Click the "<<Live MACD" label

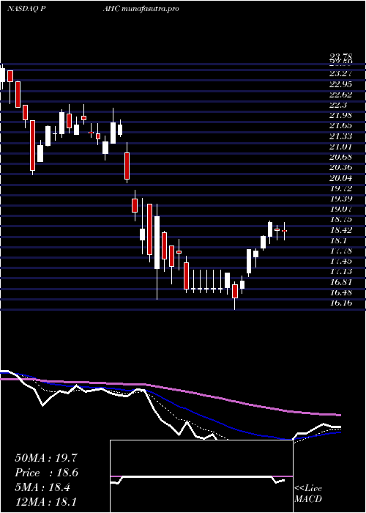[x=308, y=495]
